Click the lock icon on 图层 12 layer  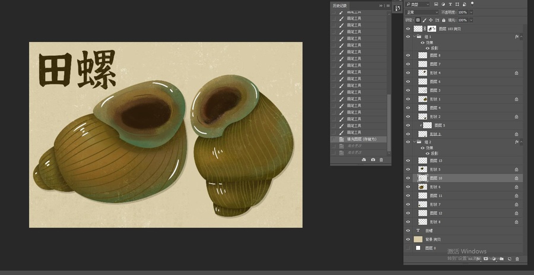[x=516, y=213]
